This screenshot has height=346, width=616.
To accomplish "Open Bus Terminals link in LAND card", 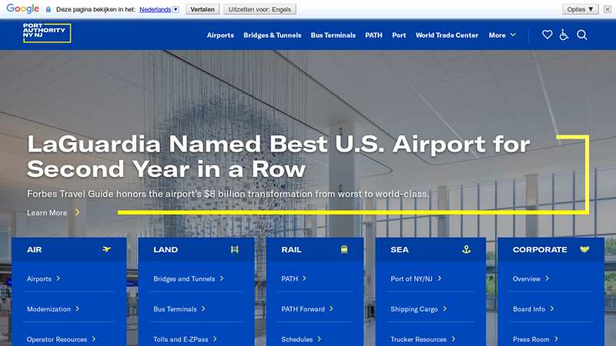I will (179, 309).
